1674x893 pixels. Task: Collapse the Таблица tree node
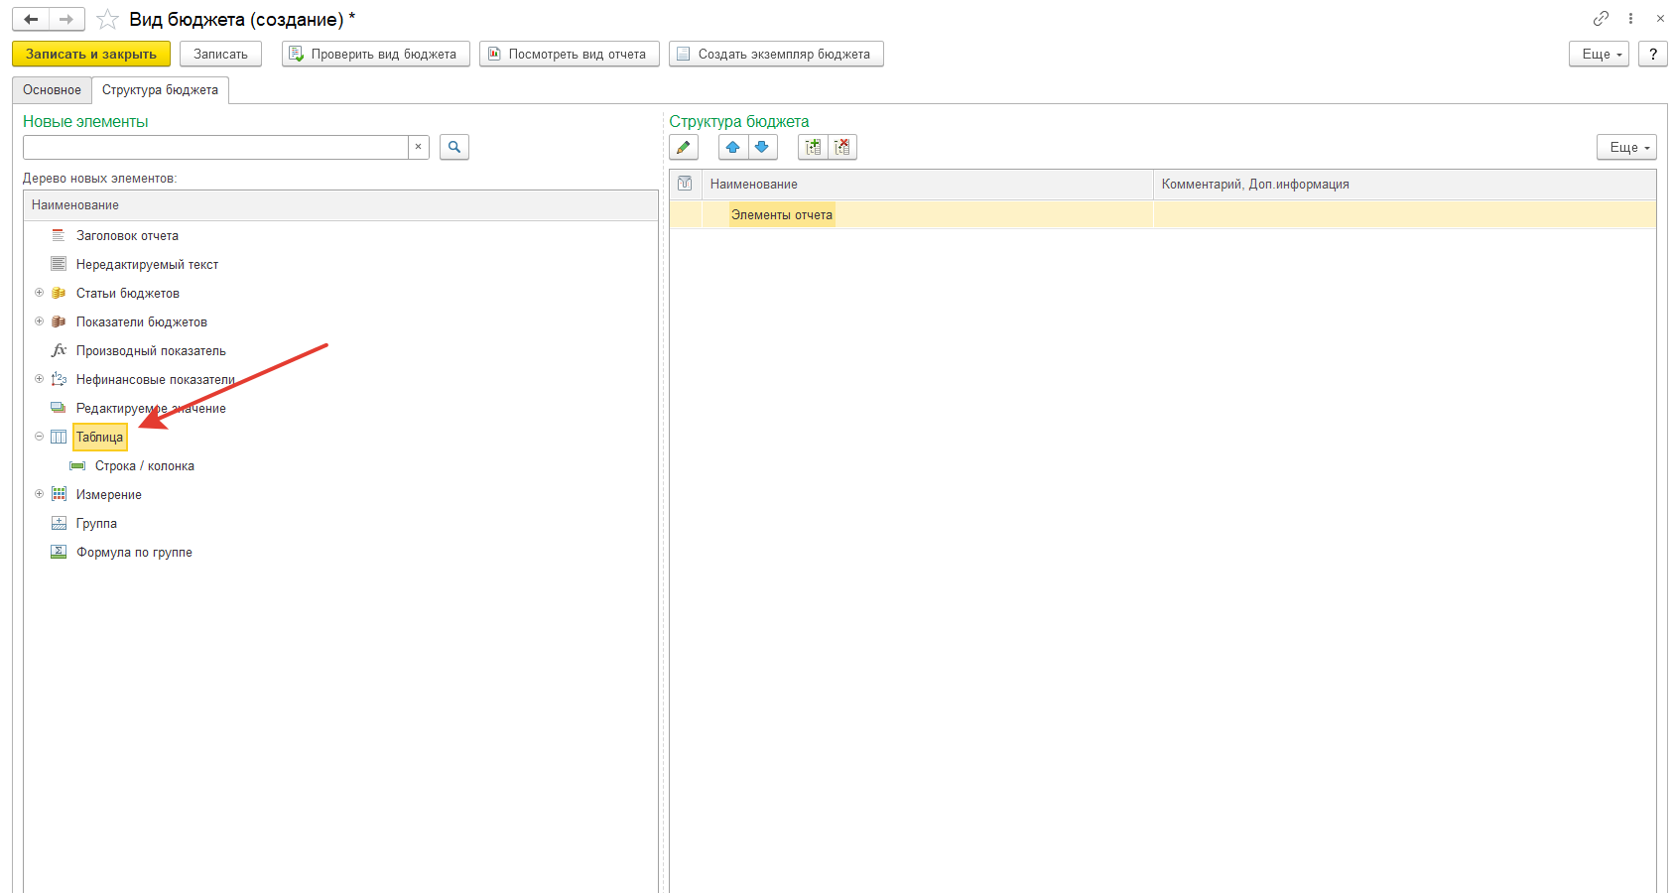(40, 437)
